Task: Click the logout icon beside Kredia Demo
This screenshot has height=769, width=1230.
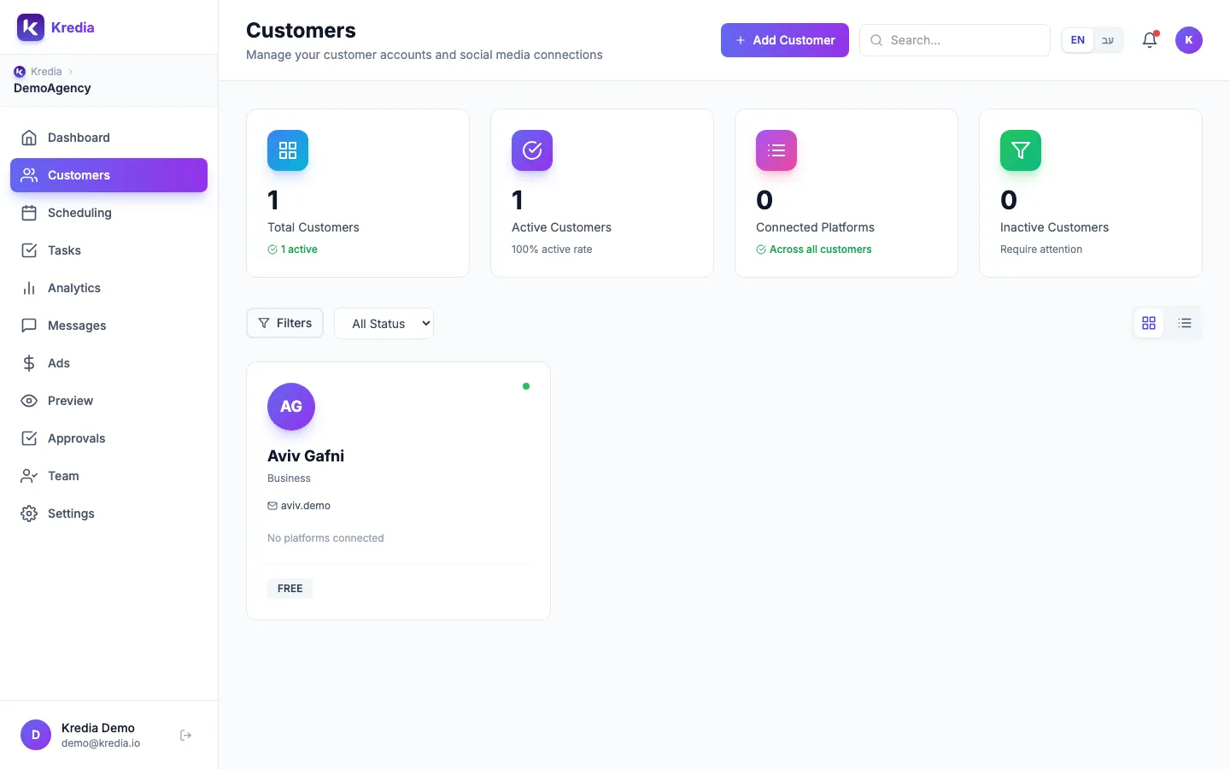Action: point(186,736)
